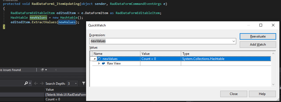Open search options dropdown arrow
The width and height of the screenshot is (281, 102).
(x=30, y=83)
